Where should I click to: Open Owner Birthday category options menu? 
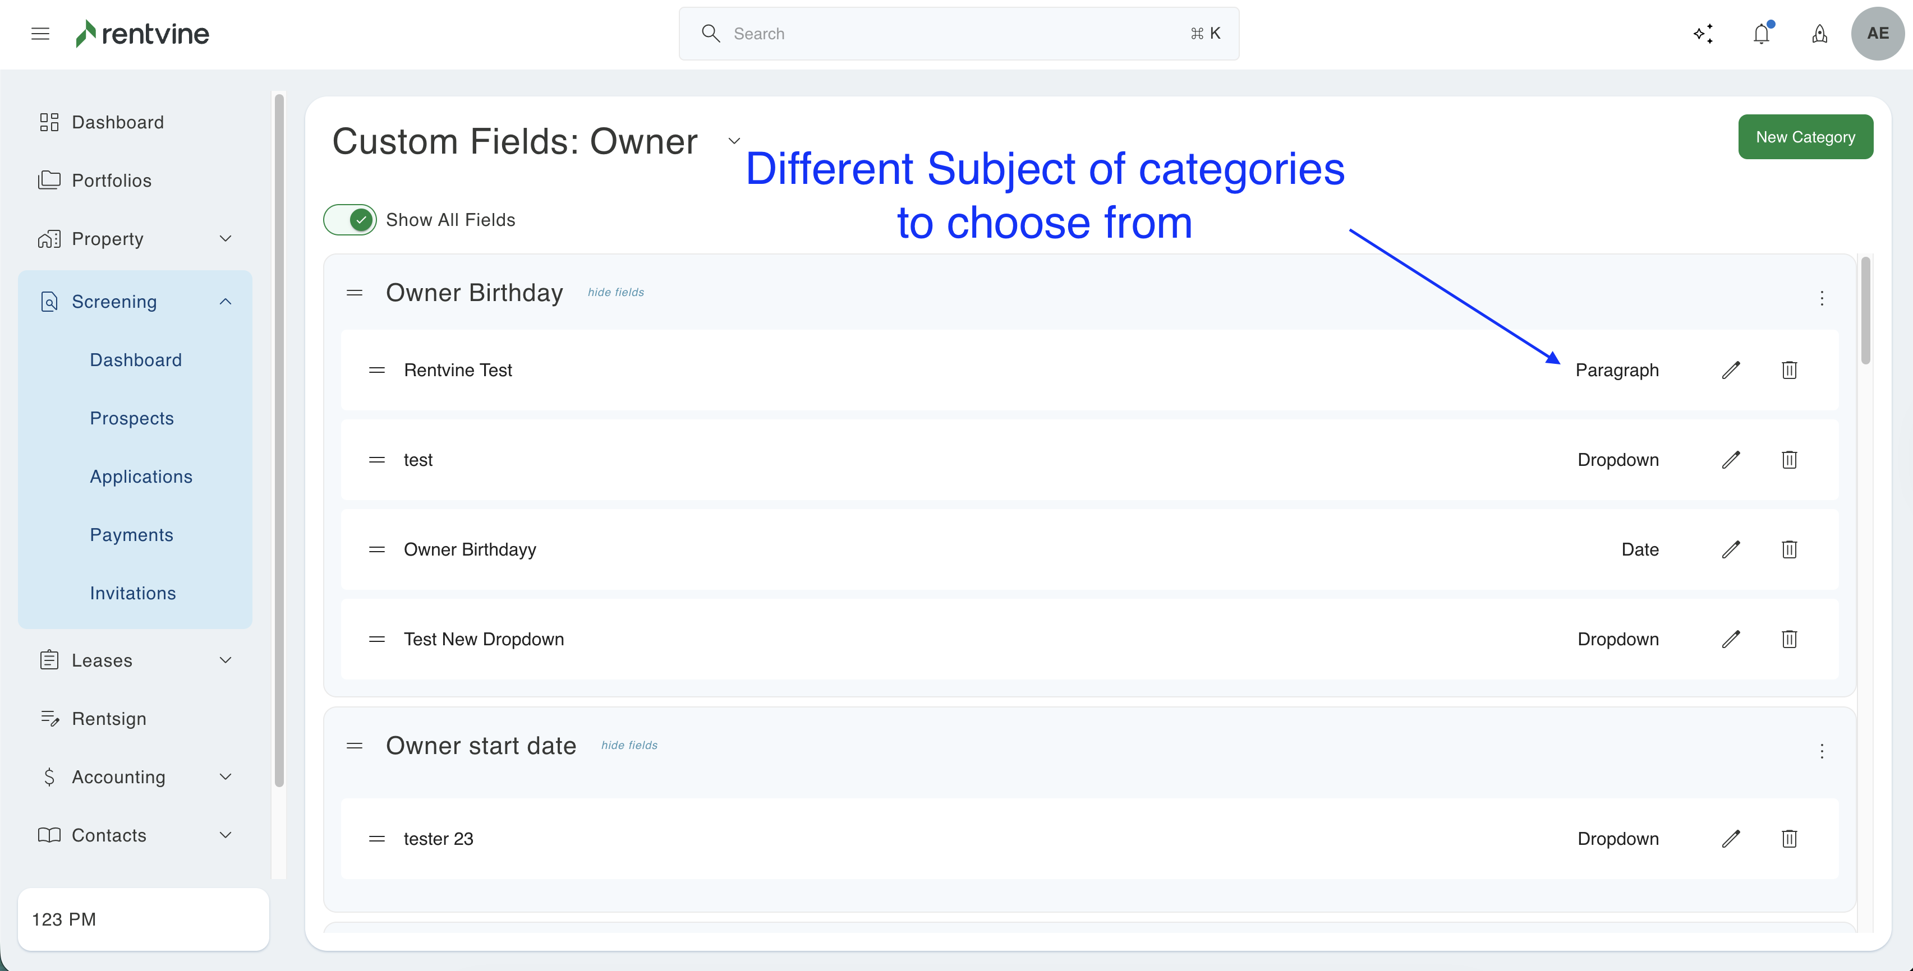click(x=1822, y=298)
